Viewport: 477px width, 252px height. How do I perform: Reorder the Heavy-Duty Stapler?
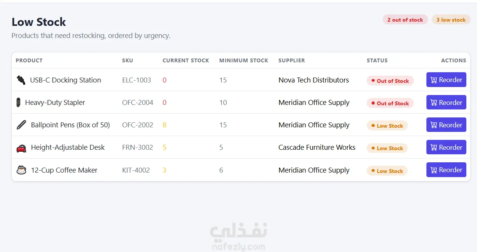[x=446, y=102]
